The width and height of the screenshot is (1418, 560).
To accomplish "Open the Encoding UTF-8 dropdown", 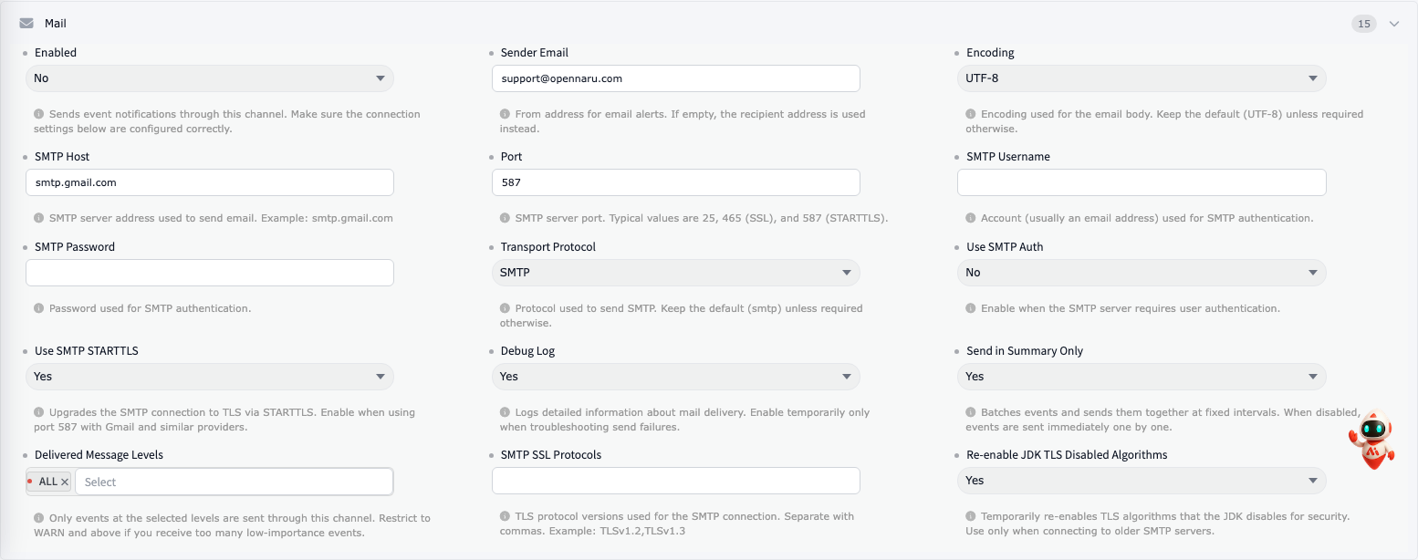I will tap(1142, 78).
